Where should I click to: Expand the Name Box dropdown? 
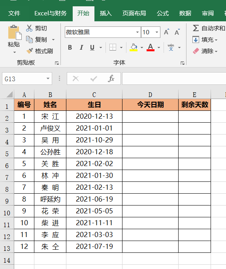click(48, 78)
